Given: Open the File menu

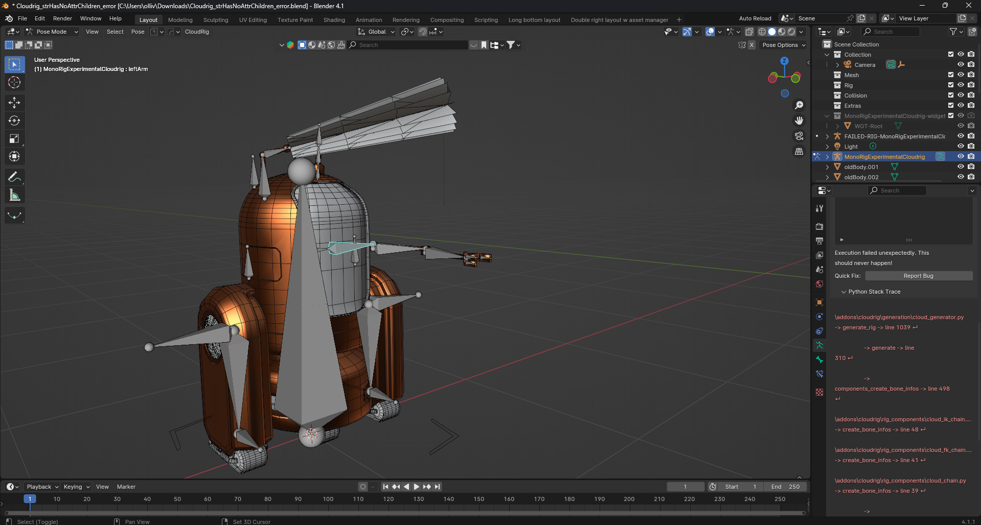Looking at the screenshot, I should click(x=22, y=18).
